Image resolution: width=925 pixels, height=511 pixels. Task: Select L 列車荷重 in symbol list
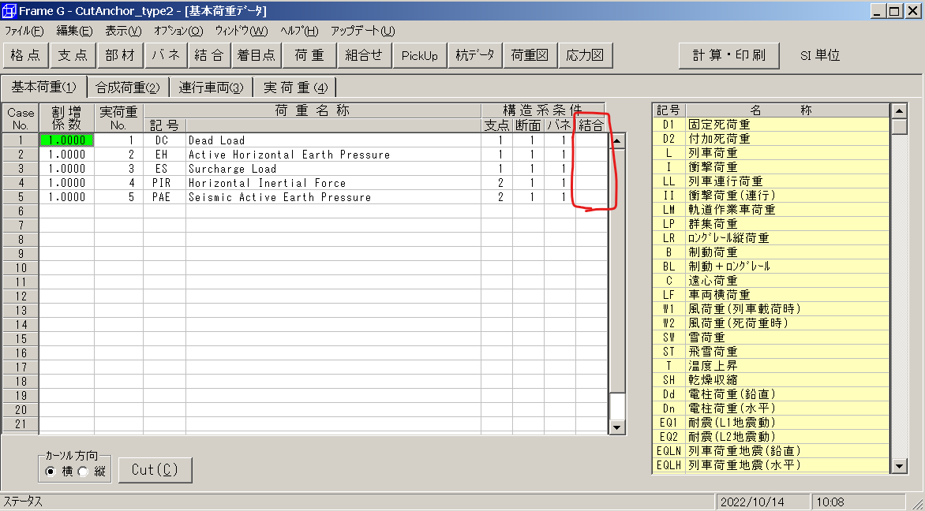771,153
